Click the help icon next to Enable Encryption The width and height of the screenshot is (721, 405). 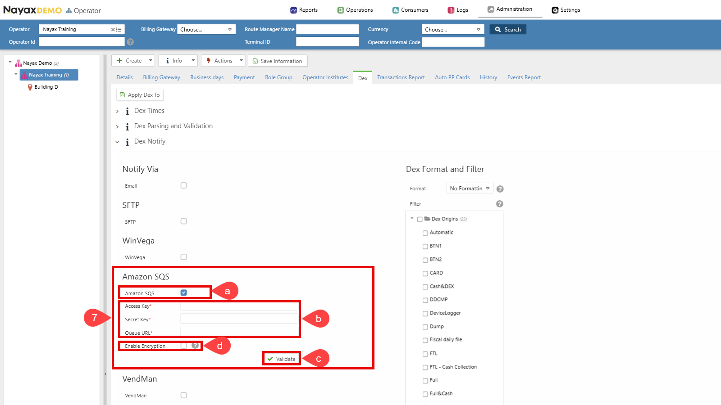(195, 346)
